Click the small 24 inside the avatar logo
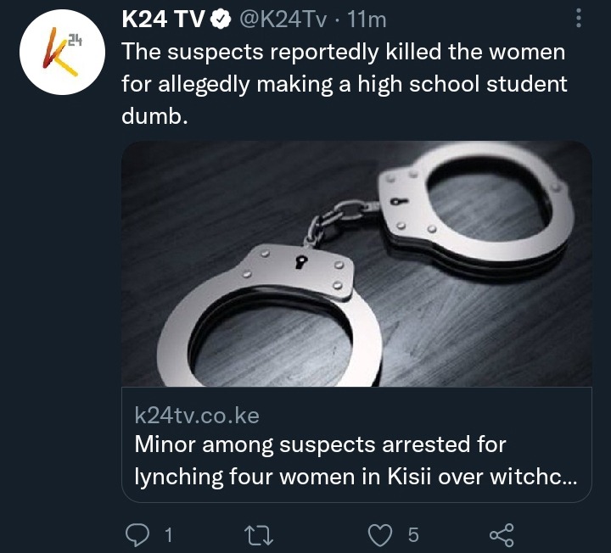Screen dimensions: 611x553 (x=75, y=40)
